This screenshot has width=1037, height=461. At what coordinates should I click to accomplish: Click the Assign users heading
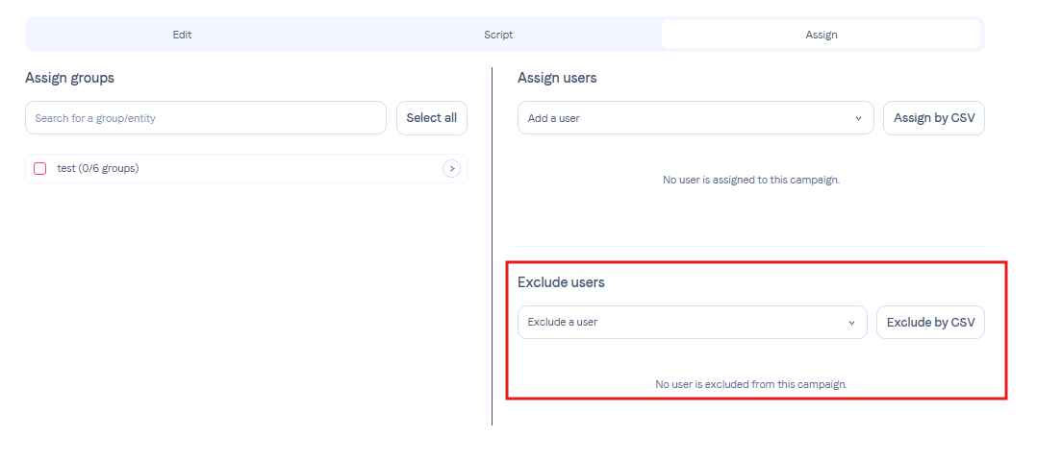click(x=557, y=78)
